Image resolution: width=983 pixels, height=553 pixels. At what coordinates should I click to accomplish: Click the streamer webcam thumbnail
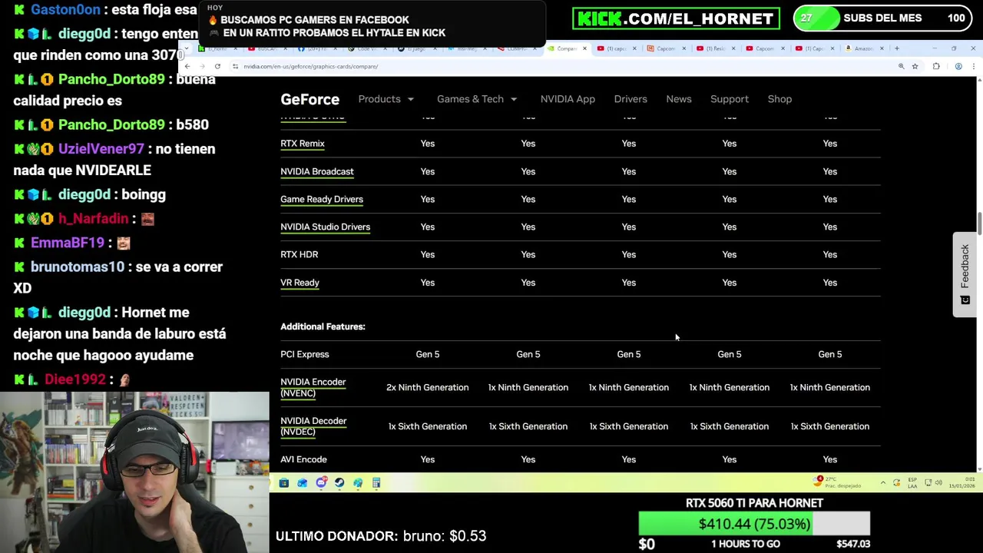click(134, 472)
